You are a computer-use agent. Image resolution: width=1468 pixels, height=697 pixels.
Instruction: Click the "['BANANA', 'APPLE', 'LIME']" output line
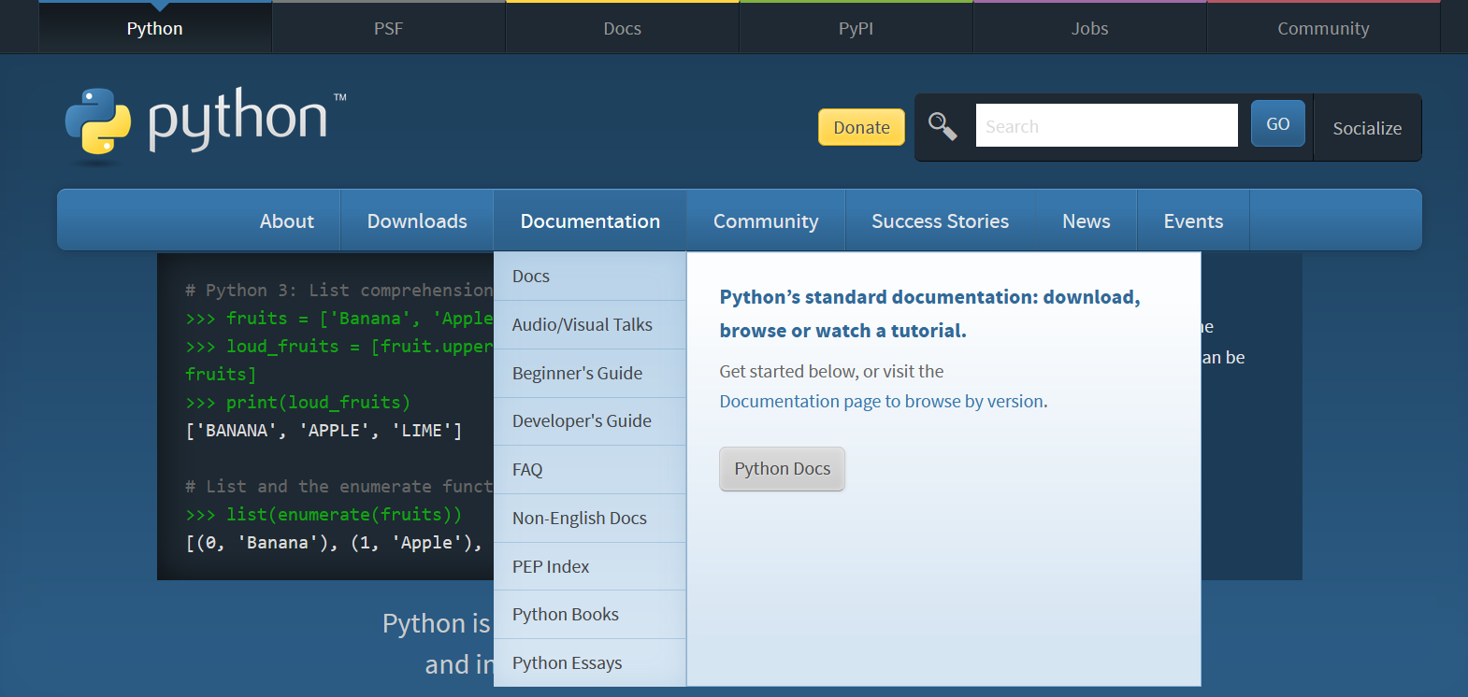pyautogui.click(x=324, y=431)
